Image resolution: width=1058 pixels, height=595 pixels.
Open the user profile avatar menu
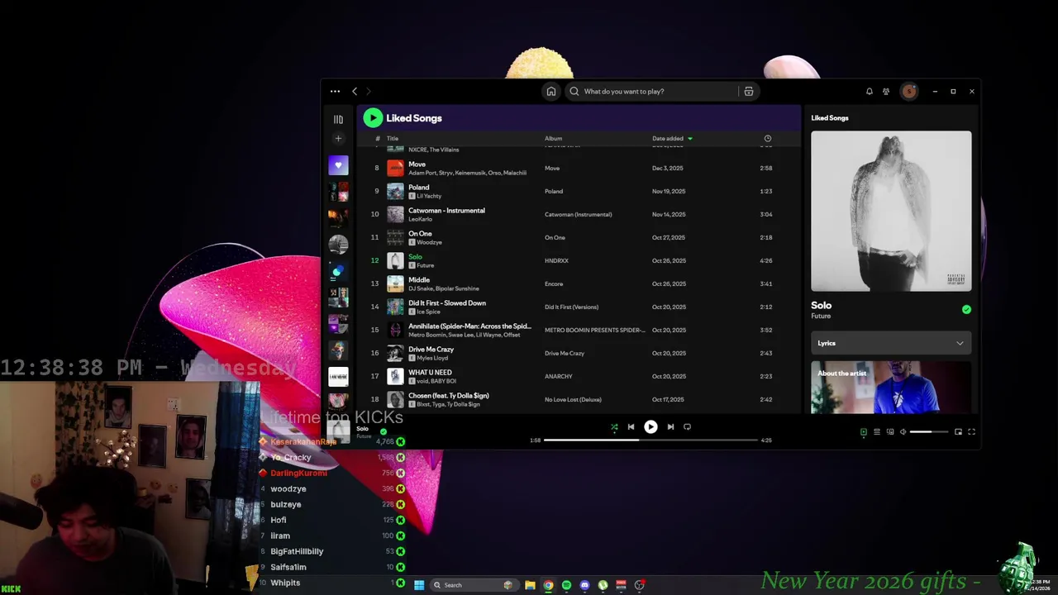point(909,91)
